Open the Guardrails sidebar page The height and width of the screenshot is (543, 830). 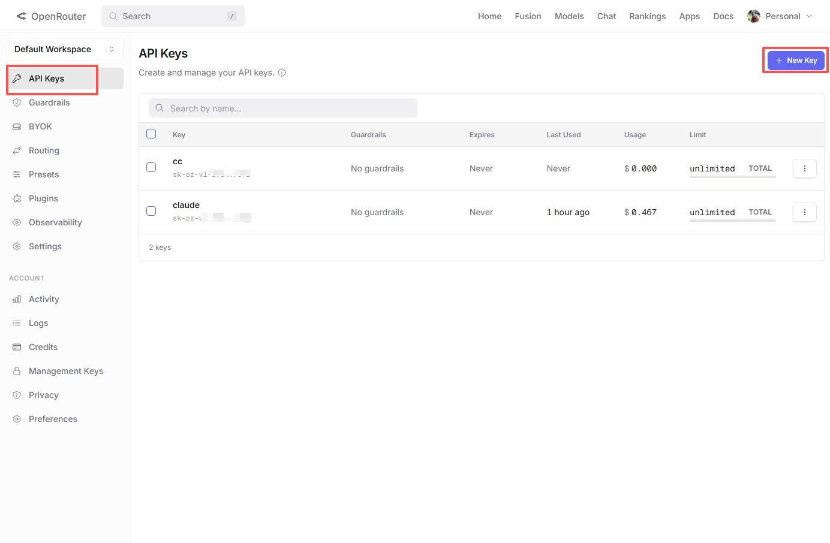tap(65, 102)
